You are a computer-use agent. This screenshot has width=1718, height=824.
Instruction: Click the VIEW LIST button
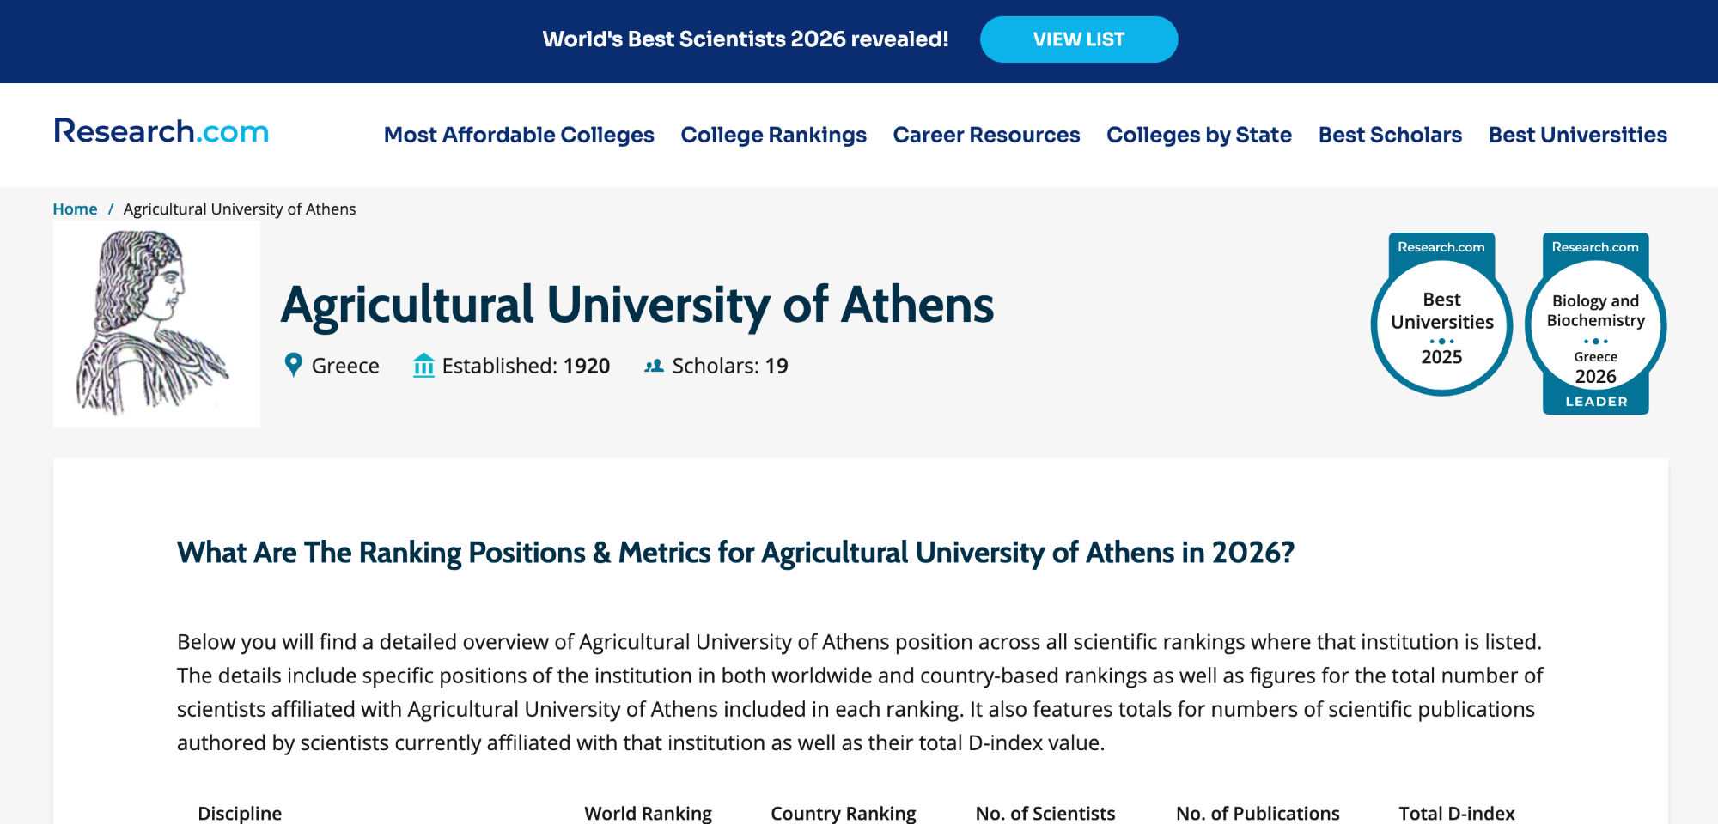click(x=1079, y=39)
